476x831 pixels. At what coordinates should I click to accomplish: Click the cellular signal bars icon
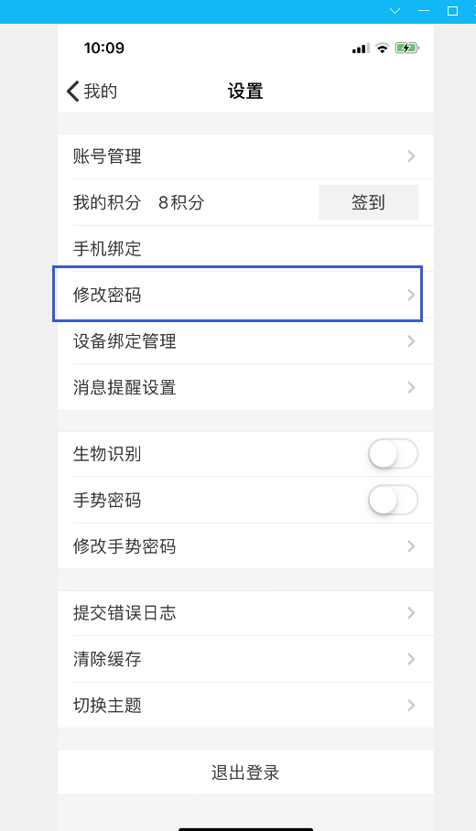pyautogui.click(x=361, y=49)
